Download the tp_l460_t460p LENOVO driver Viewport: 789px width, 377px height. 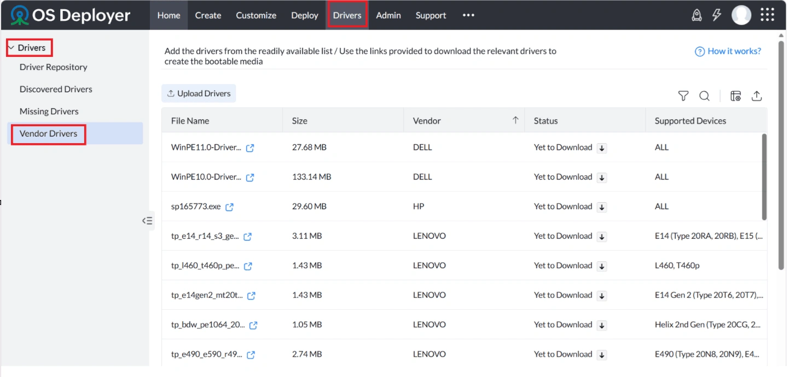tap(602, 266)
